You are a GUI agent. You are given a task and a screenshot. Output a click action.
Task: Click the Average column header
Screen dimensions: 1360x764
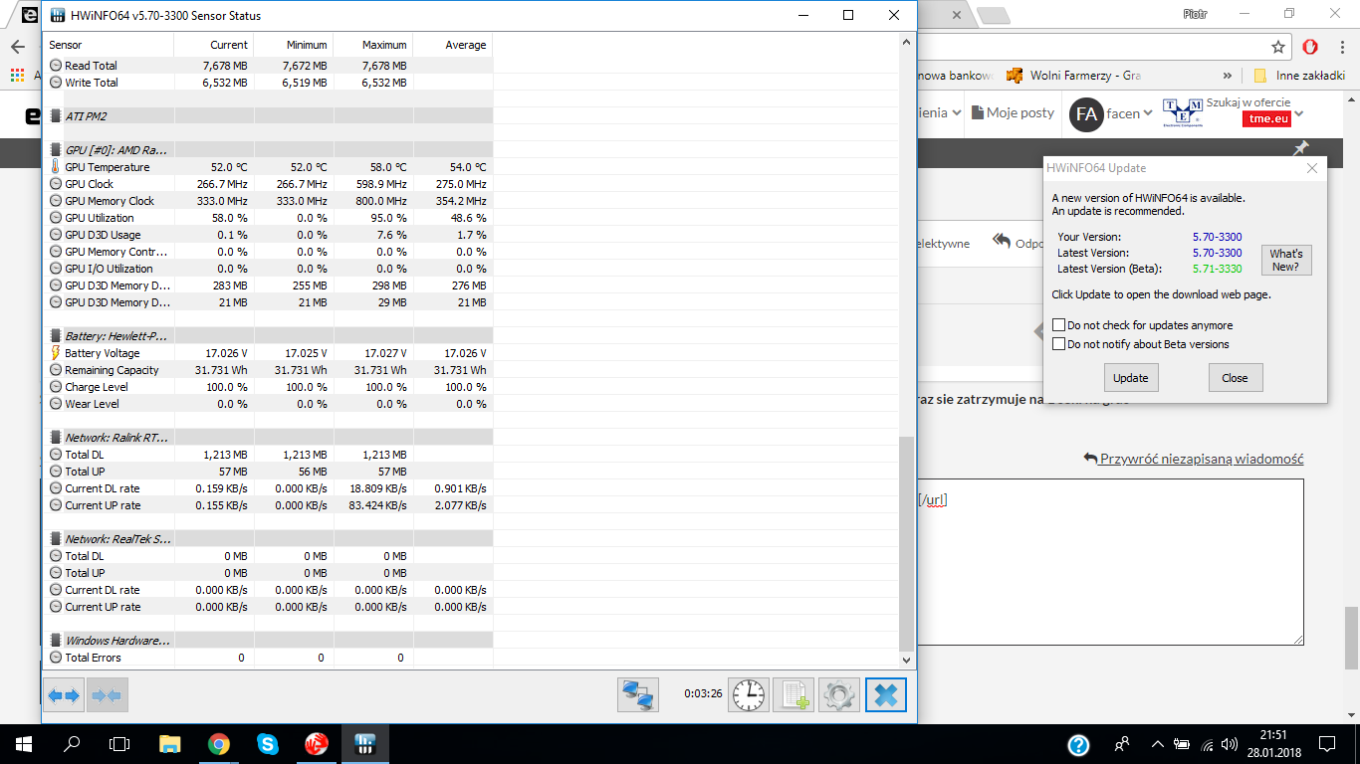[453, 45]
